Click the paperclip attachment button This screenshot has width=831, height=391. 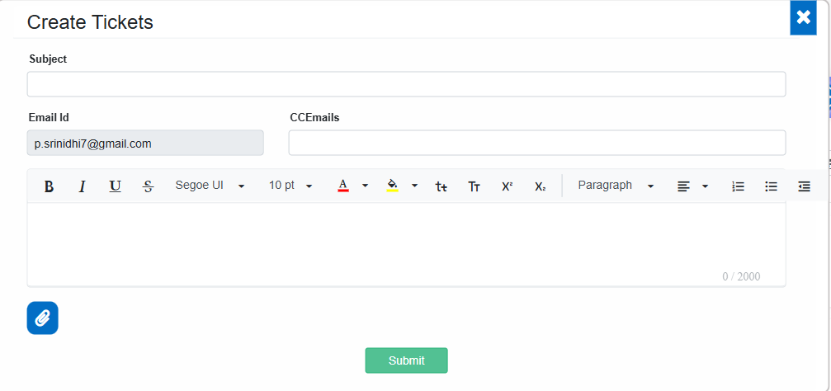pyautogui.click(x=43, y=318)
